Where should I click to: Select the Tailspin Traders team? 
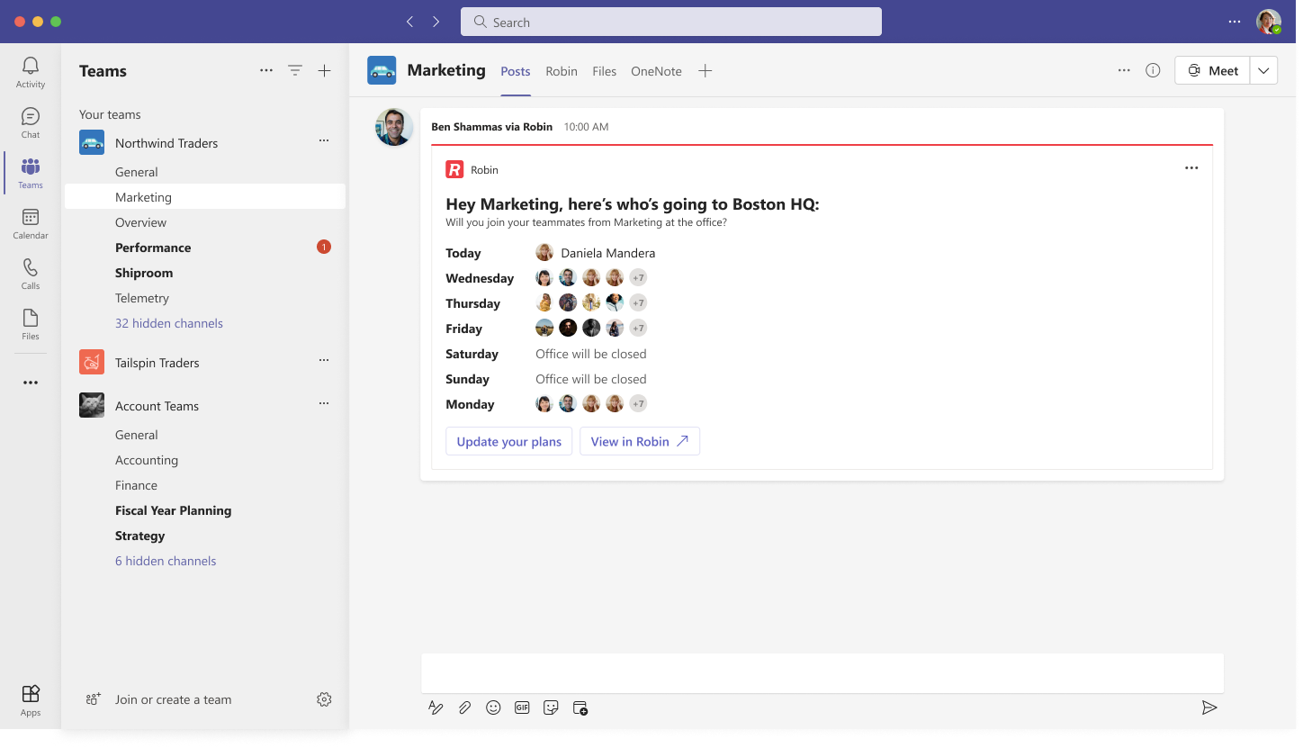(x=157, y=363)
